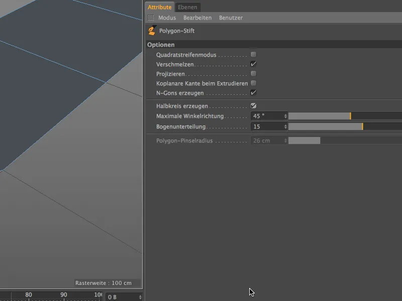Open the Bearbeiten menu

(x=197, y=18)
